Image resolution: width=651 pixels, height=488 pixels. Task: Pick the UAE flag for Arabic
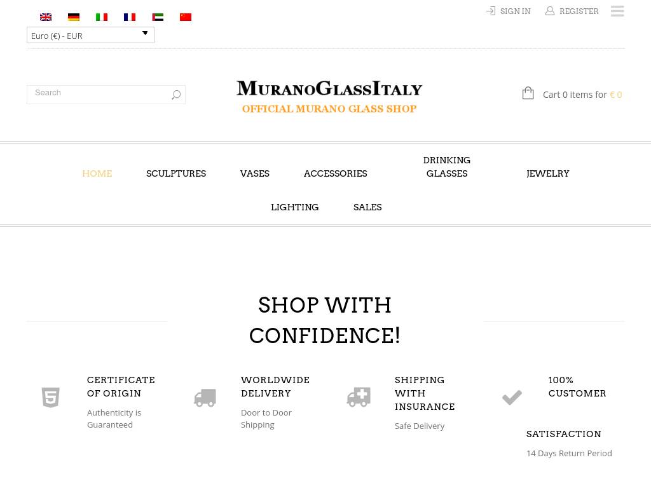[x=158, y=17]
